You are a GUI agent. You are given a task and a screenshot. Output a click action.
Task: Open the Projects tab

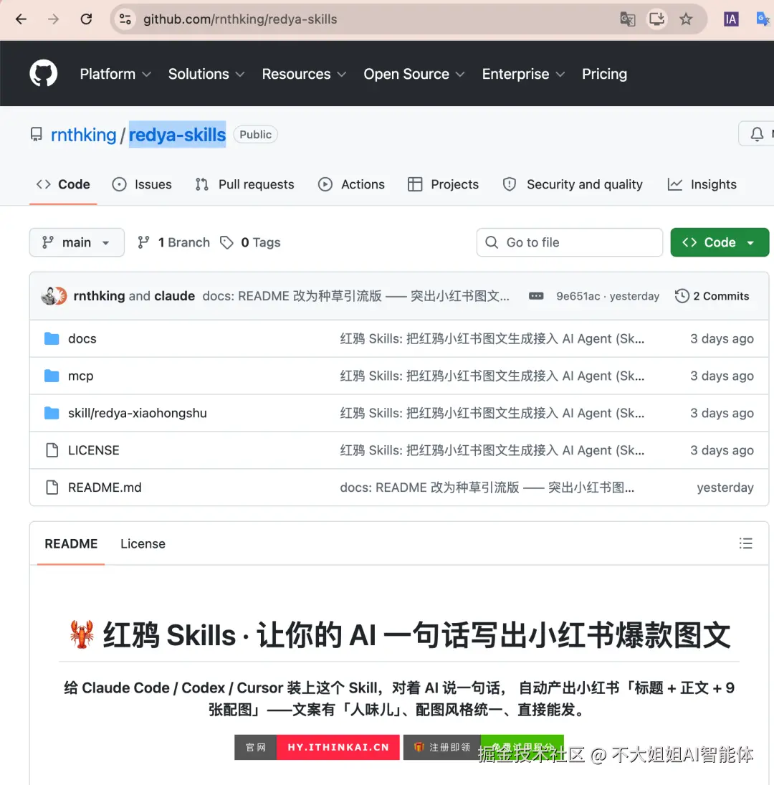click(x=444, y=184)
